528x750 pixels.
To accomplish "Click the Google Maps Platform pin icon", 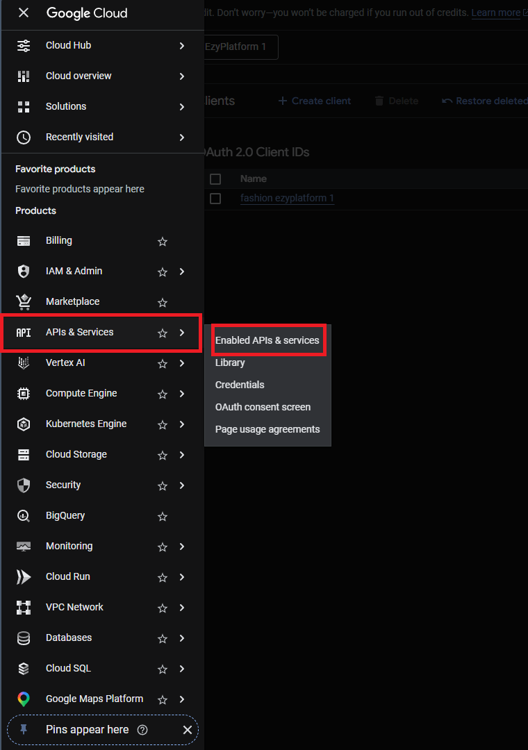I will [x=24, y=699].
